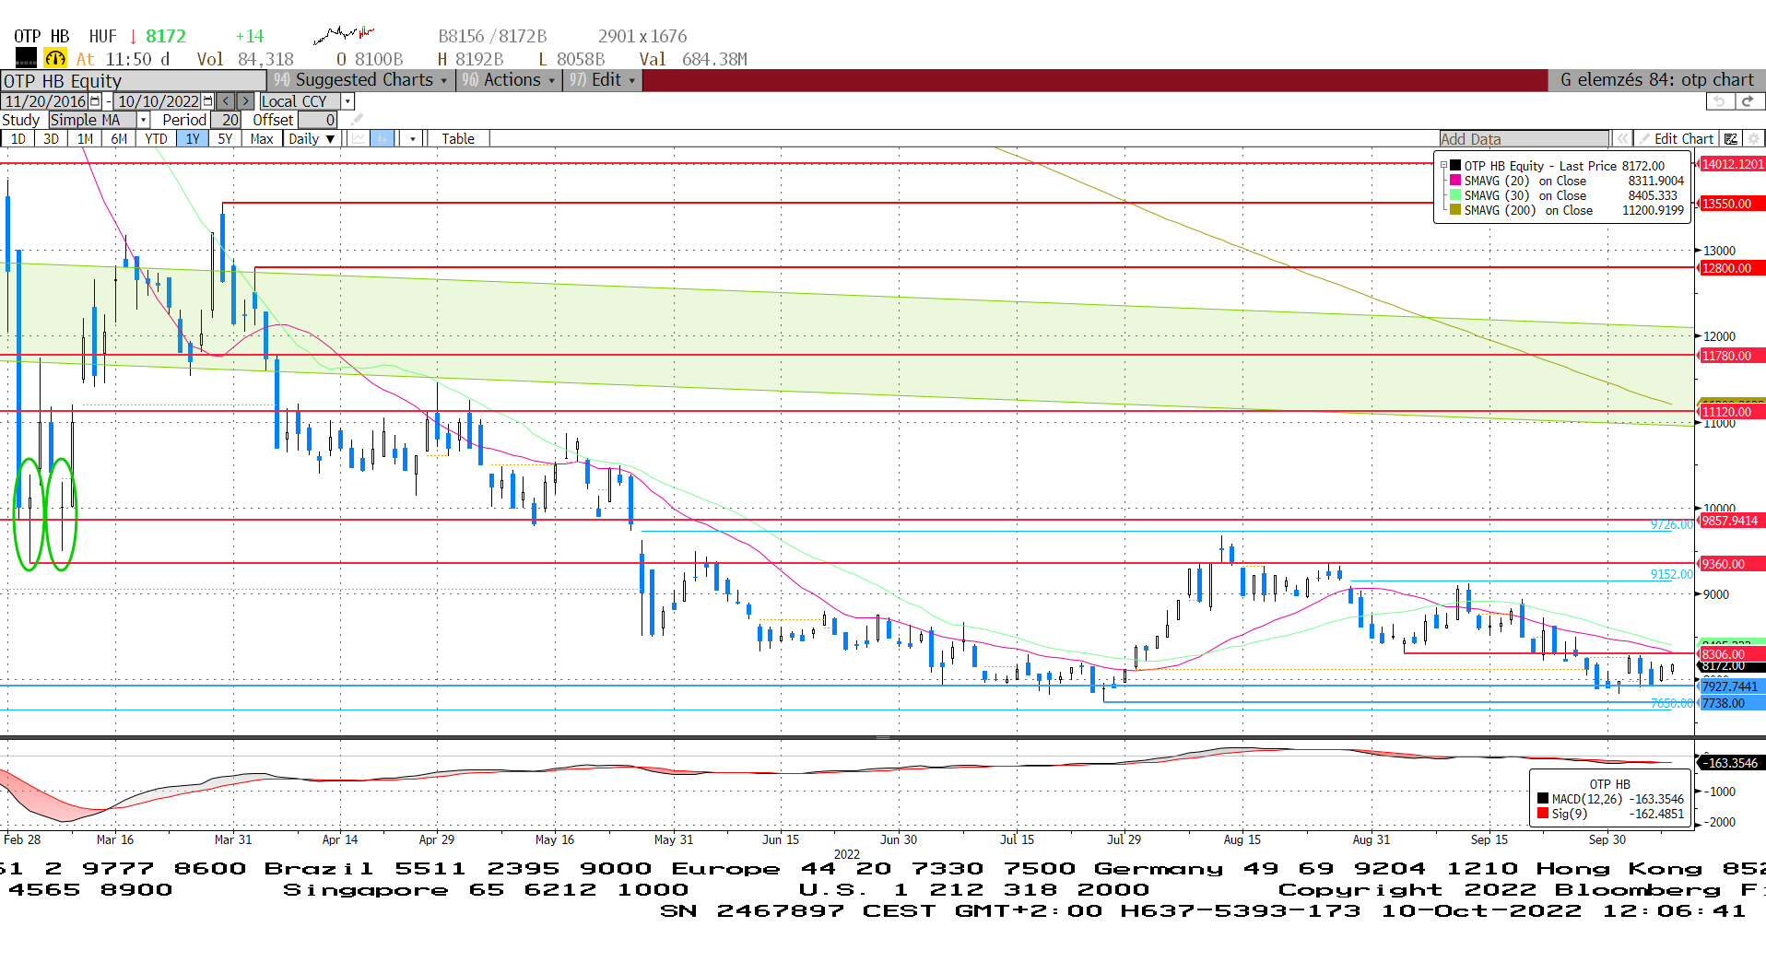Image resolution: width=1766 pixels, height=962 pixels.
Task: Click the 14012.1201 price level tag
Action: (1732, 164)
